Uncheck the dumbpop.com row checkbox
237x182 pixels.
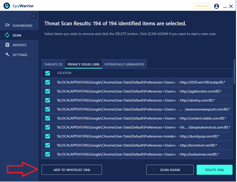[x=48, y=136]
